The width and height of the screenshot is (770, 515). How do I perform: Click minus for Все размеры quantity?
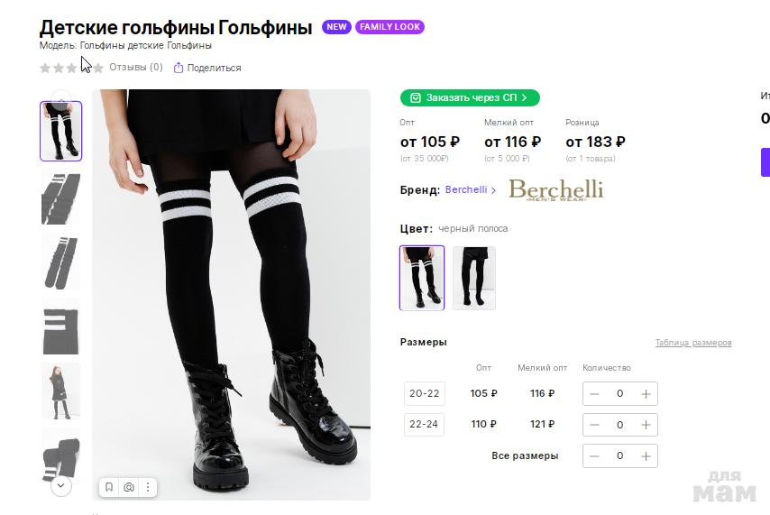(x=594, y=456)
